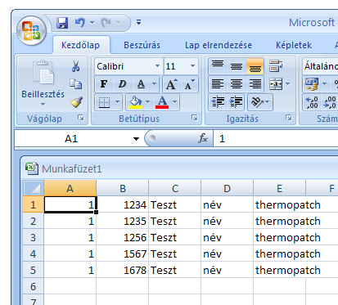Decrease indent icon
This screenshot has width=338, height=305.
click(x=218, y=102)
